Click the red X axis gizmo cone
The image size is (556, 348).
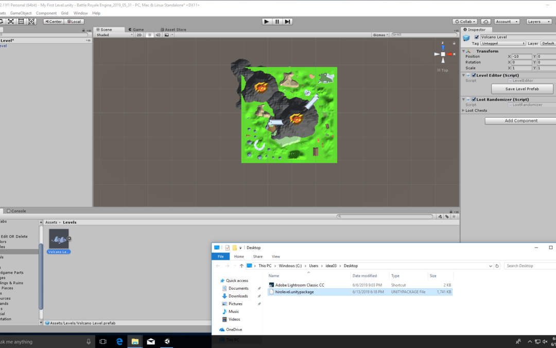click(449, 54)
